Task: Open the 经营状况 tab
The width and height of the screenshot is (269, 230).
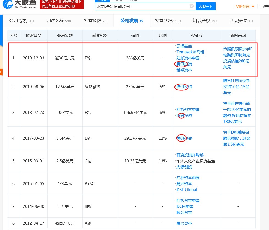Action: pos(168,21)
